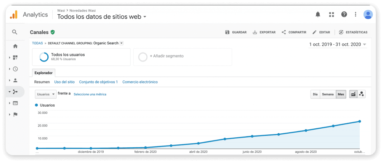Open the Conversions flag sidebar icon
The height and width of the screenshot is (163, 383).
click(15, 114)
